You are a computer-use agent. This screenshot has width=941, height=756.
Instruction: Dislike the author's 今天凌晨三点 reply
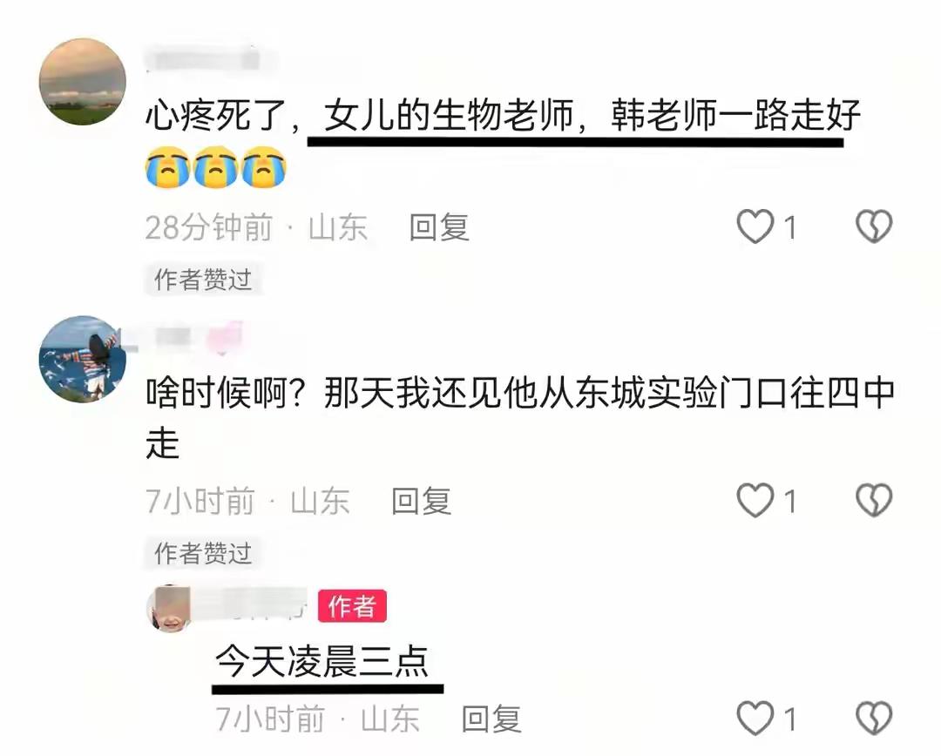pyautogui.click(x=874, y=718)
